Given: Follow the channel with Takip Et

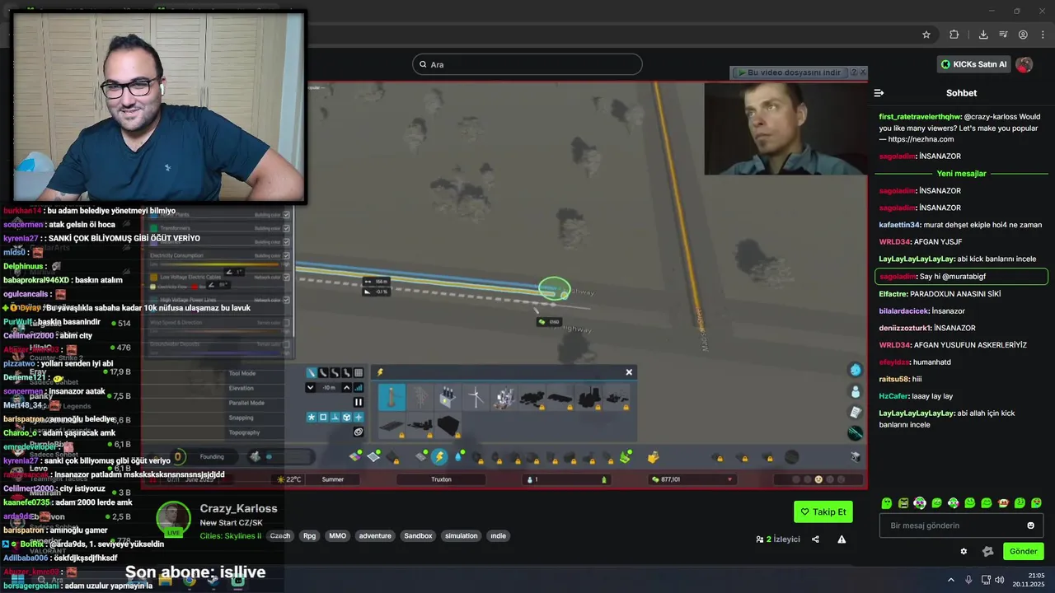Looking at the screenshot, I should click(x=823, y=511).
